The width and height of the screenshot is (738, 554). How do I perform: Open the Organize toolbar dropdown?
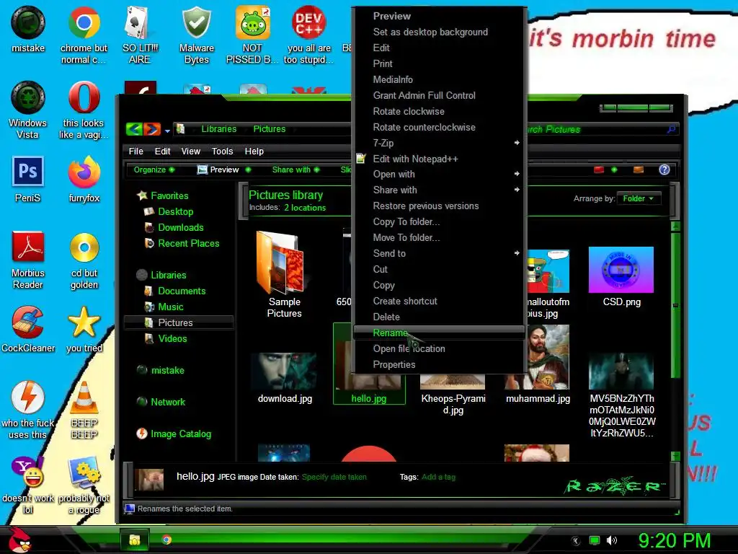154,170
